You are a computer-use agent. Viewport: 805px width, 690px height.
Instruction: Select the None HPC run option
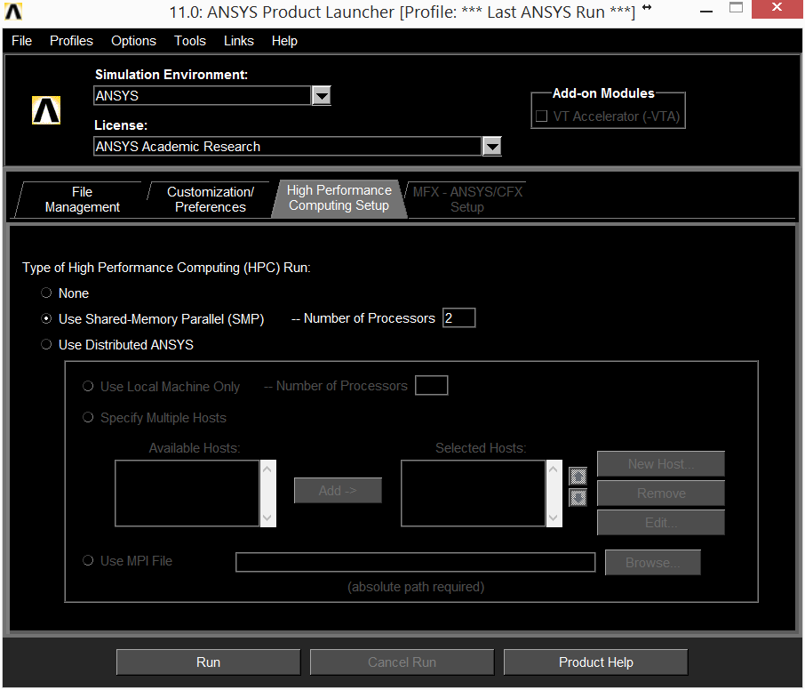[x=46, y=293]
